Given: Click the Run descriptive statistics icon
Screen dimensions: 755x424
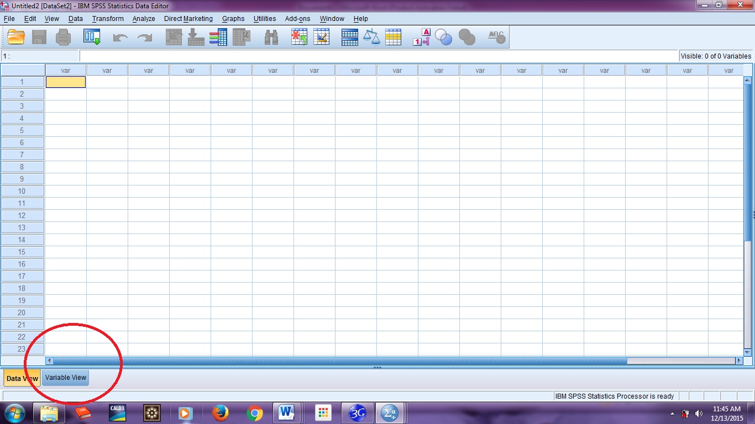Looking at the screenshot, I should [x=242, y=37].
